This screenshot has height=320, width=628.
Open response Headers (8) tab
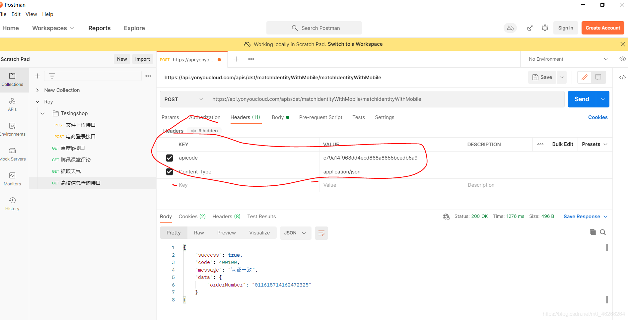[226, 217]
